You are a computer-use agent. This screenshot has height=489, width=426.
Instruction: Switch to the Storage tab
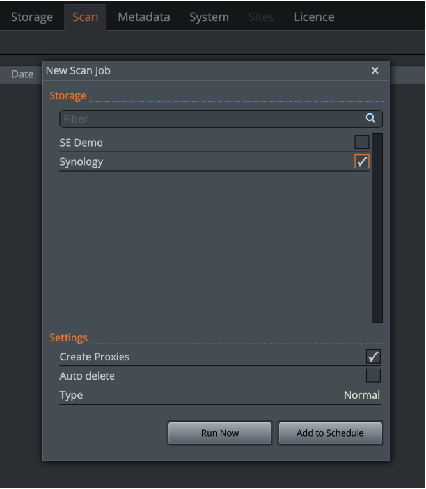[x=32, y=17]
